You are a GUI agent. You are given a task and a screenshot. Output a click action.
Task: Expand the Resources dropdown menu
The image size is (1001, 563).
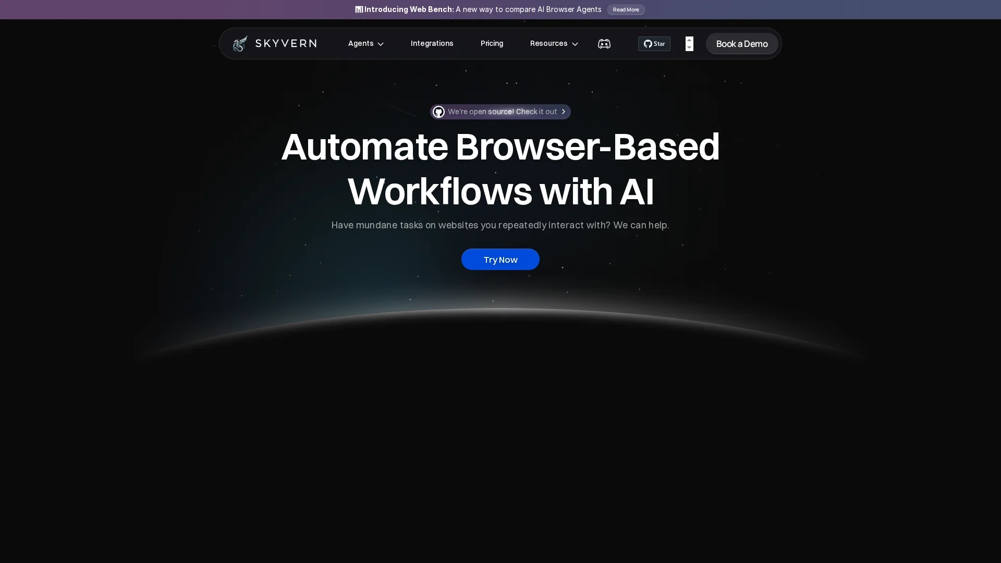point(554,43)
